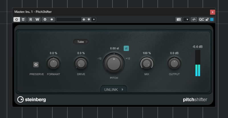This screenshot has height=118, width=228.
Task: Click the QC quick controls button
Action: 201,19
